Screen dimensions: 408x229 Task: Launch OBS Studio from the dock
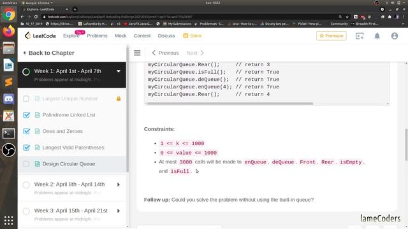[8, 150]
